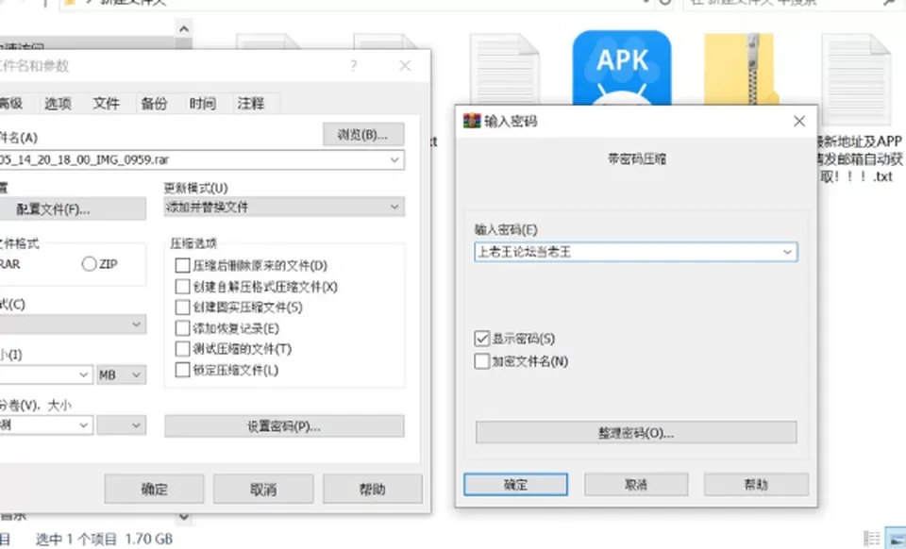Close the 输入密码 dialog
Screen dimensions: 906x549
coord(799,121)
